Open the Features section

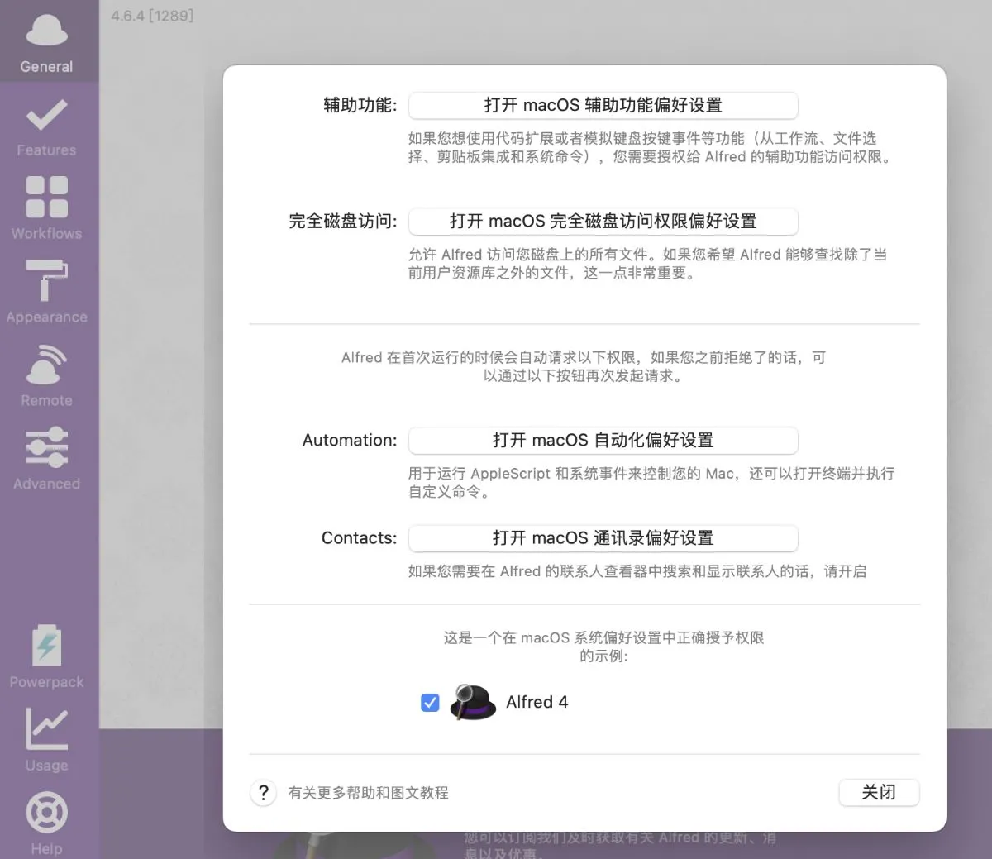pyautogui.click(x=47, y=128)
